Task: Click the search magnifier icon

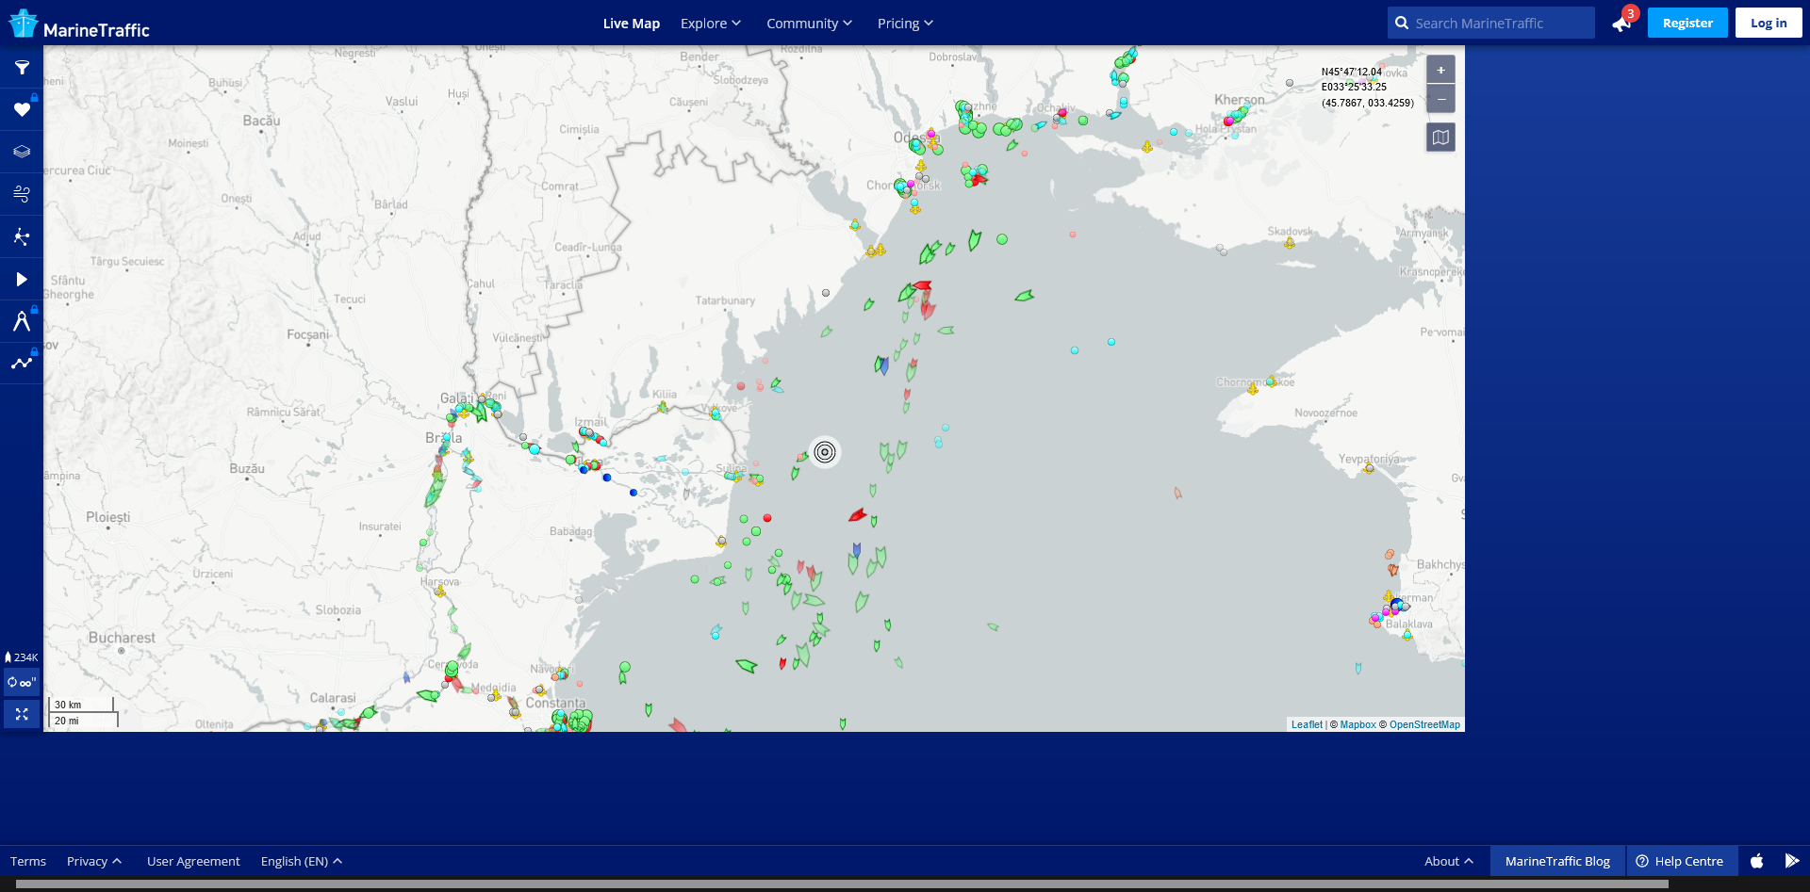Action: (x=1402, y=23)
